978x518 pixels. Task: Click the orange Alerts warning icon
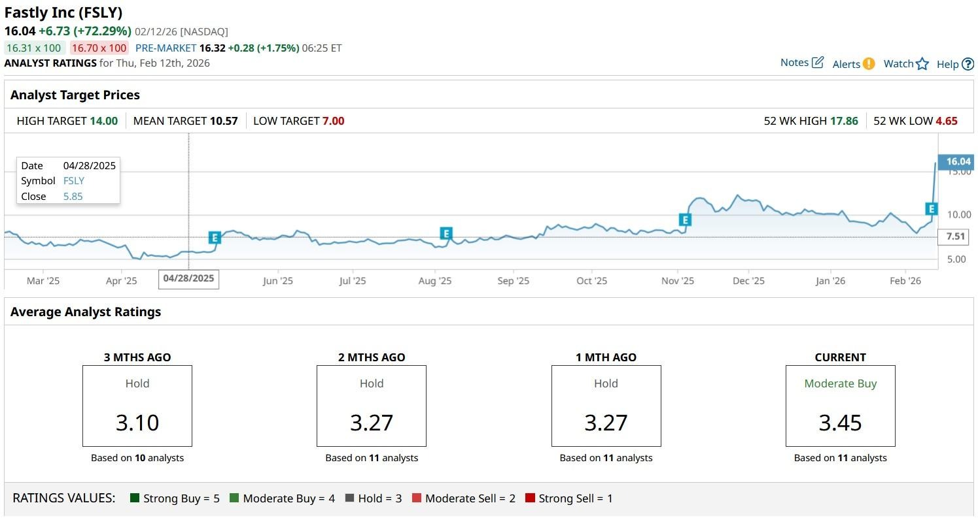pyautogui.click(x=869, y=63)
